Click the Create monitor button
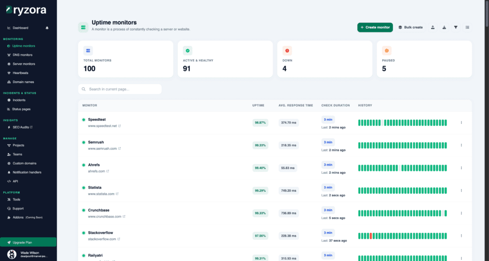This screenshot has width=489, height=261. (x=375, y=27)
